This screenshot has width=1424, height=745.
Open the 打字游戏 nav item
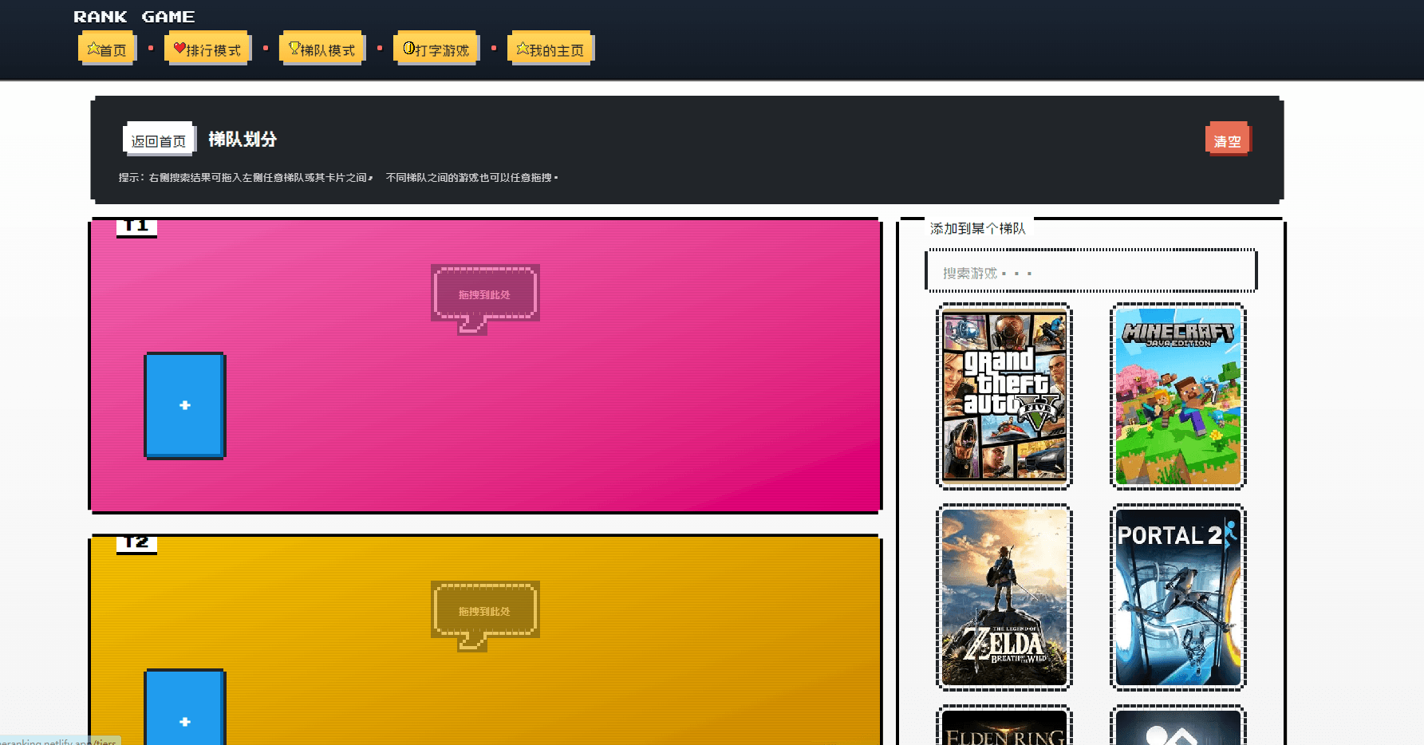[x=436, y=49]
